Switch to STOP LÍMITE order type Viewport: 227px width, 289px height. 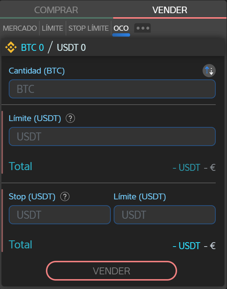[x=89, y=28]
